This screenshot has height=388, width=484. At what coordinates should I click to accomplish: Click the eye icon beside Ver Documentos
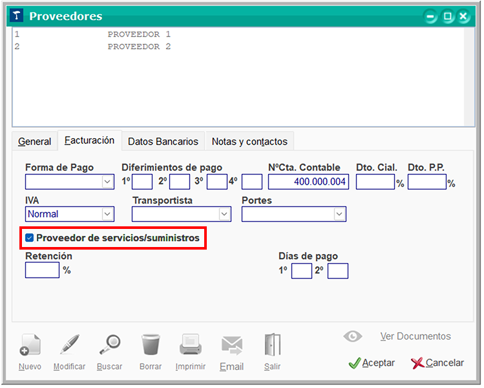(353, 336)
